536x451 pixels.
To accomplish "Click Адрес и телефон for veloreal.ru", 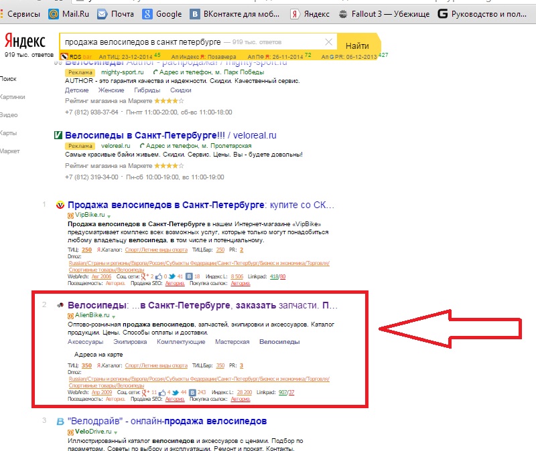I will point(172,146).
